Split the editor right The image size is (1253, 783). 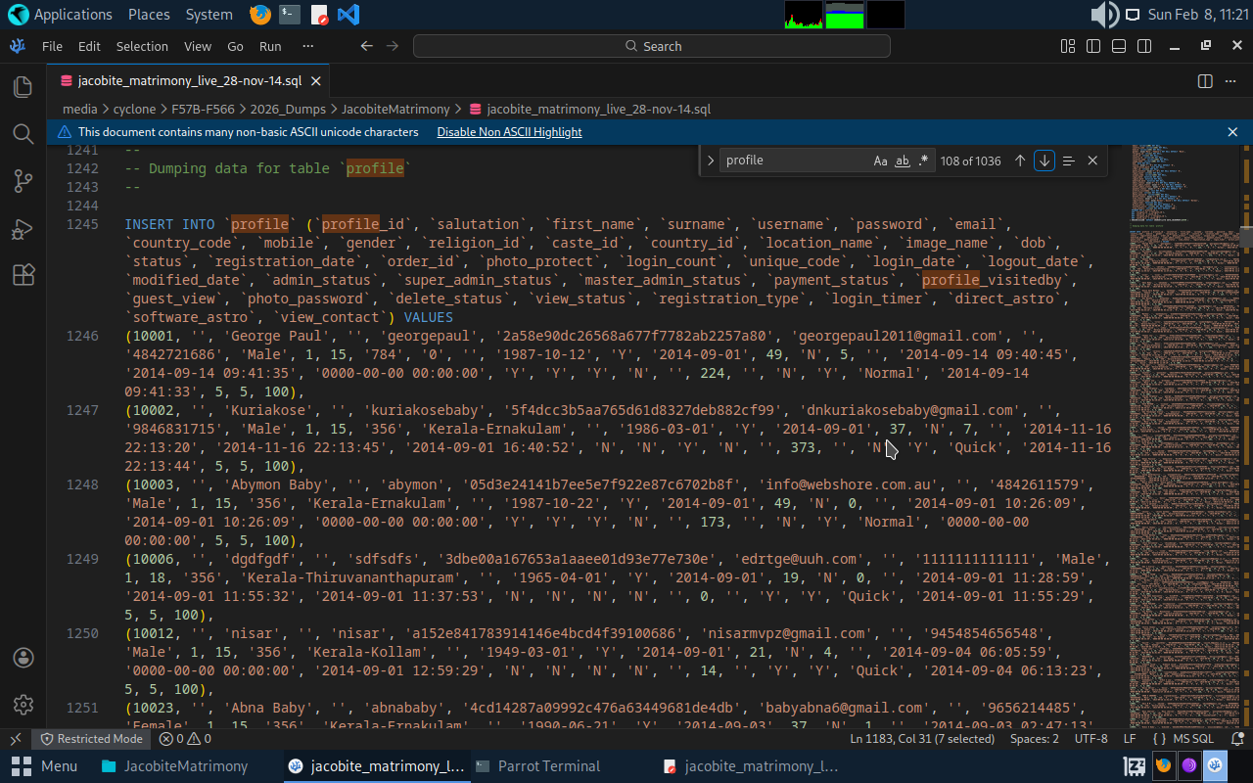[x=1205, y=81]
